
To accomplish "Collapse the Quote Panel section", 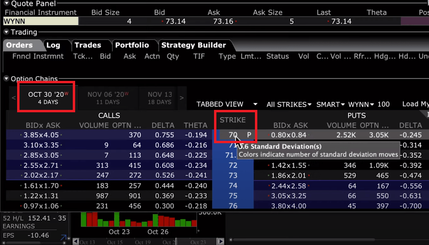I will [7, 4].
